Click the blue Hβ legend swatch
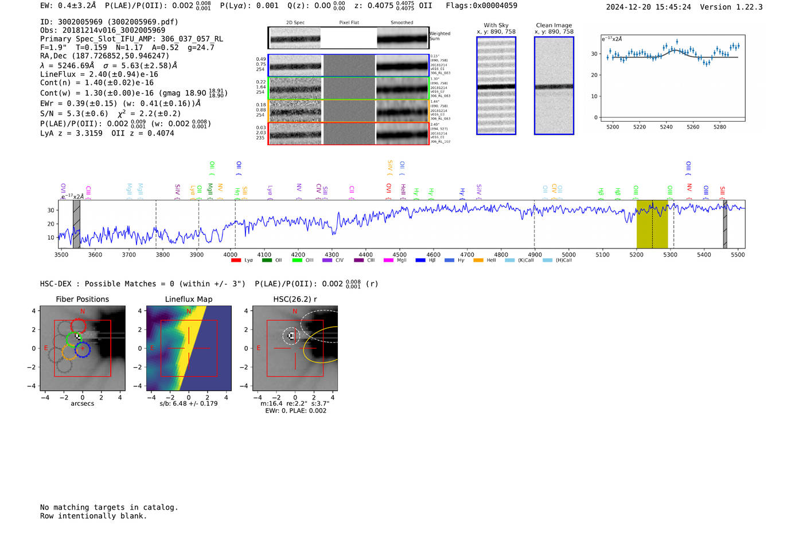The width and height of the screenshot is (803, 547). point(420,261)
